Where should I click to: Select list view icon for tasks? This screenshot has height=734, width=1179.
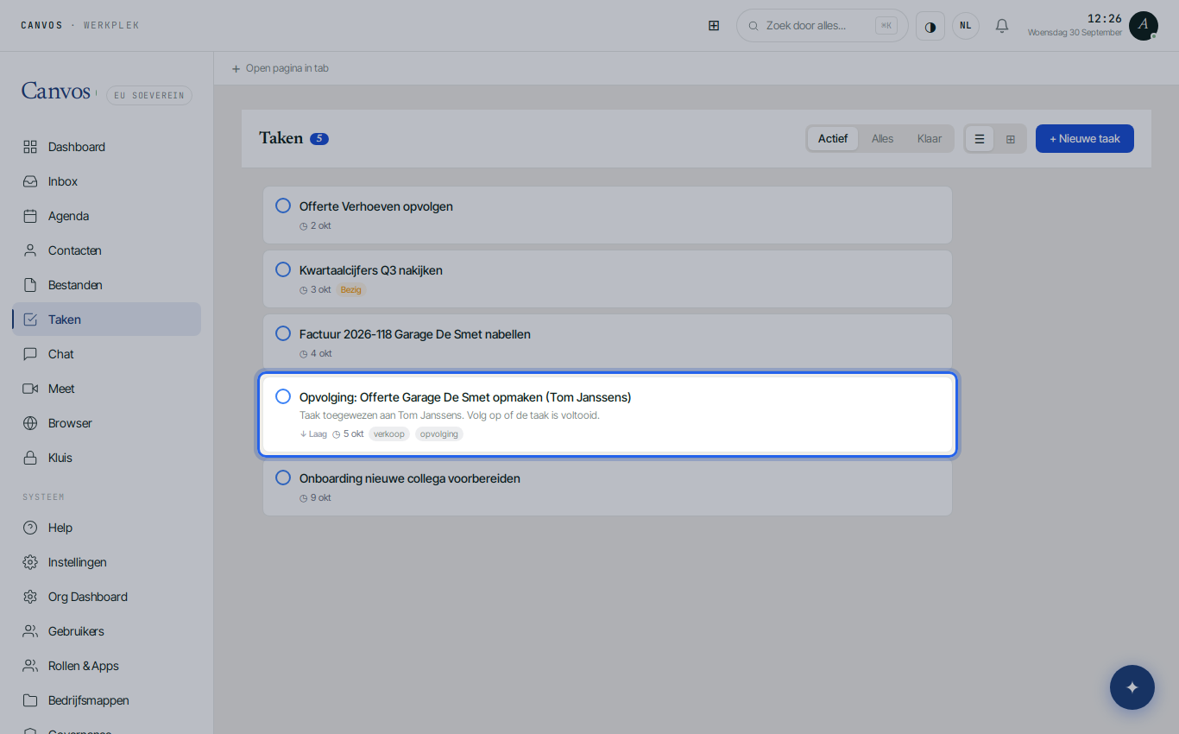[980, 139]
